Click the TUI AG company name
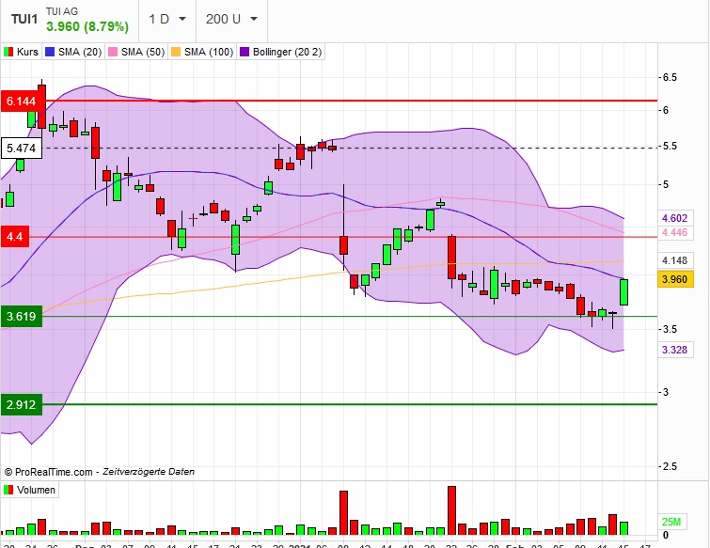The height and width of the screenshot is (548, 710). click(62, 11)
